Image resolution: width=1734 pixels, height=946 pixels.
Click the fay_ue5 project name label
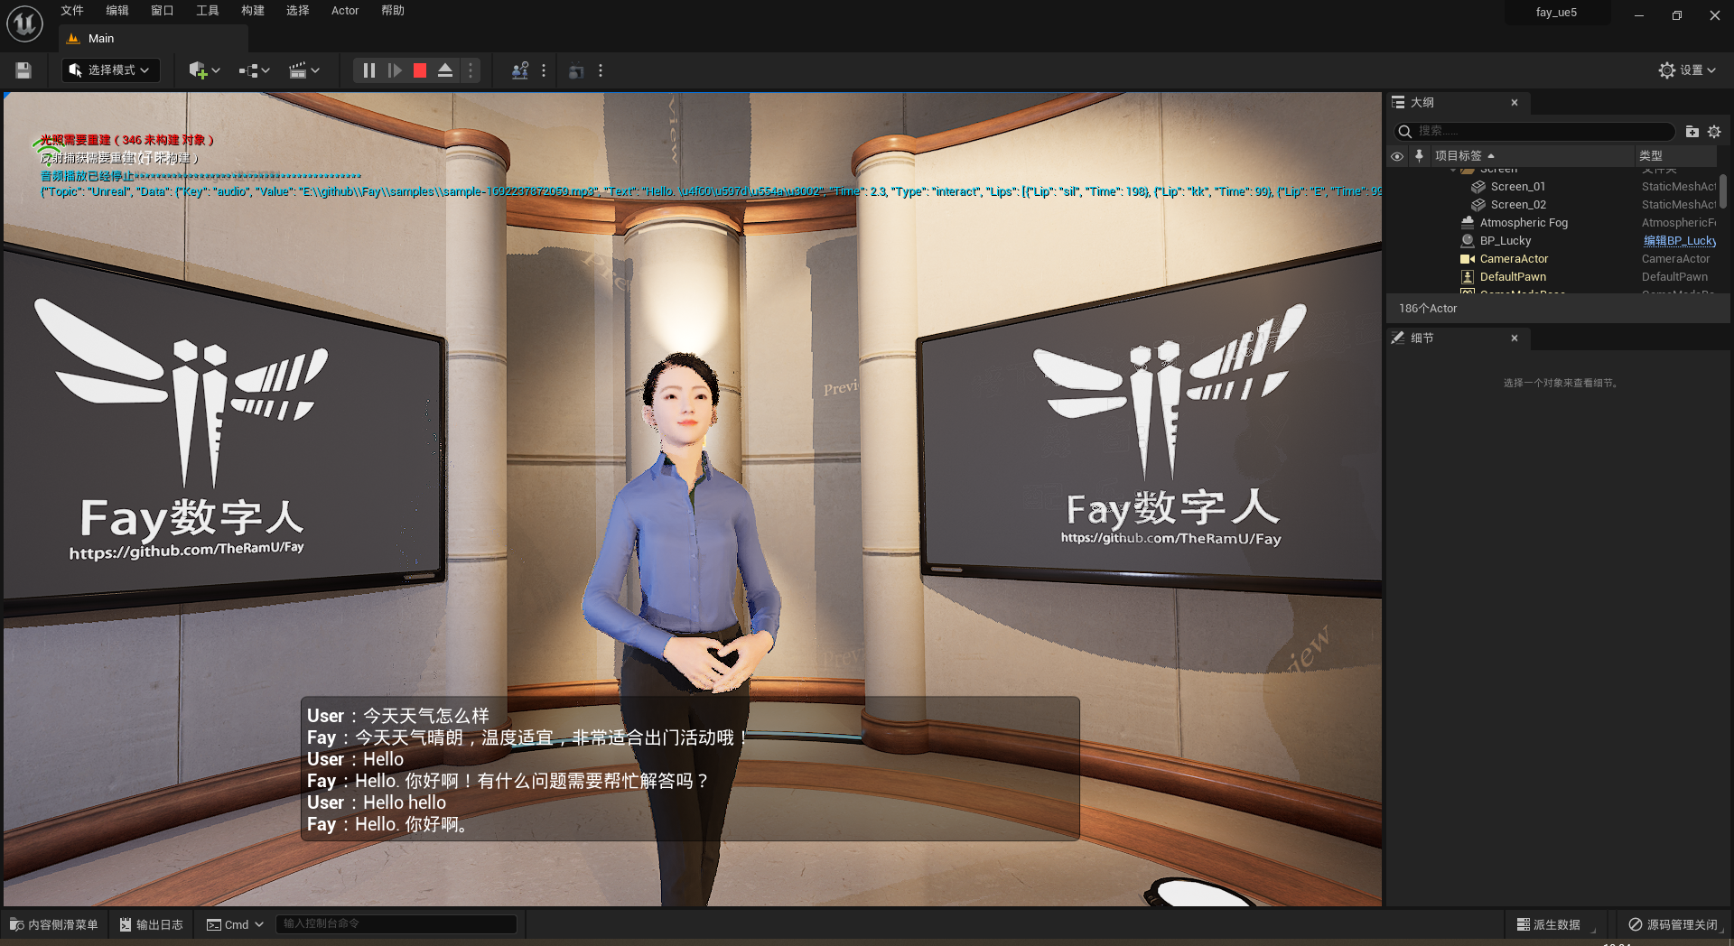1556,13
